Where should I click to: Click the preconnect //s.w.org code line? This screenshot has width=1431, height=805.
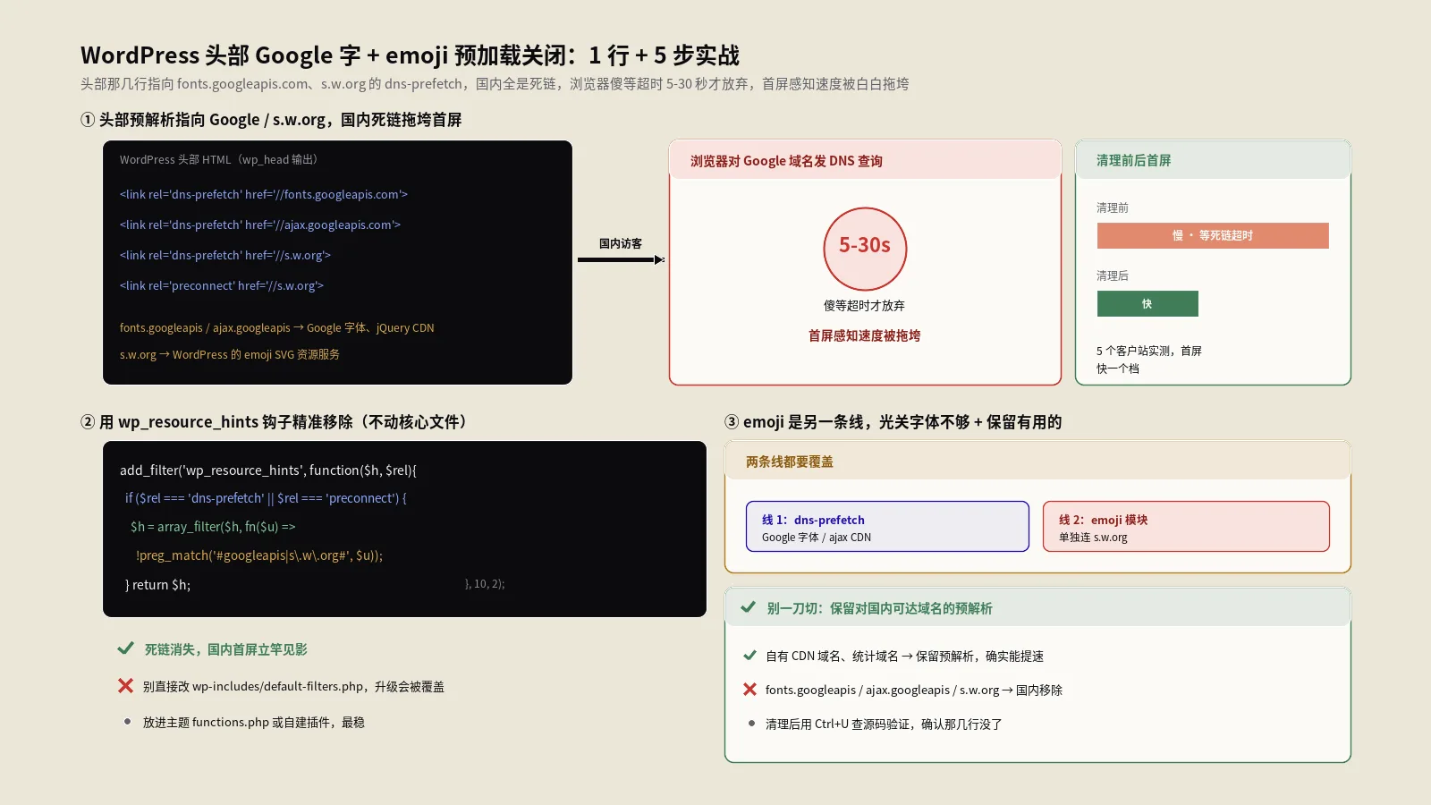[x=222, y=285]
